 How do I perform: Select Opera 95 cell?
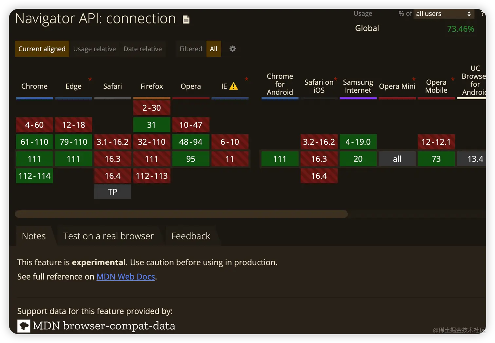[191, 159]
